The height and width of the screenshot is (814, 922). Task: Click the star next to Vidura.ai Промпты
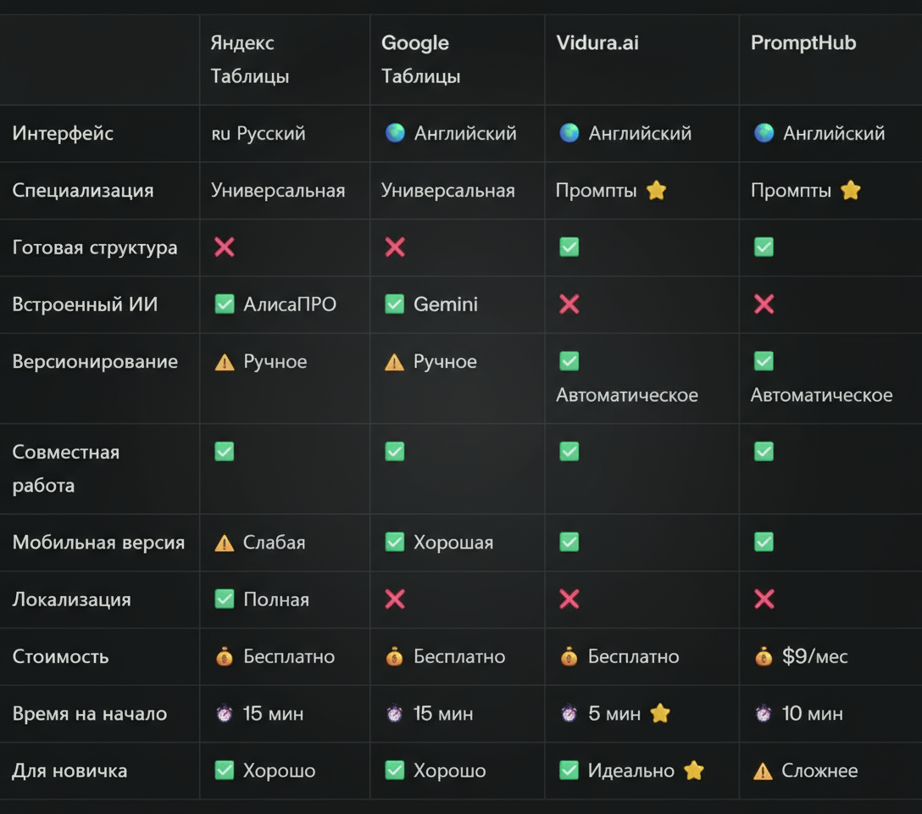pos(656,191)
